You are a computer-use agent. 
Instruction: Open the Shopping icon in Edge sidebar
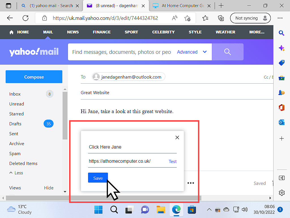click(x=282, y=63)
